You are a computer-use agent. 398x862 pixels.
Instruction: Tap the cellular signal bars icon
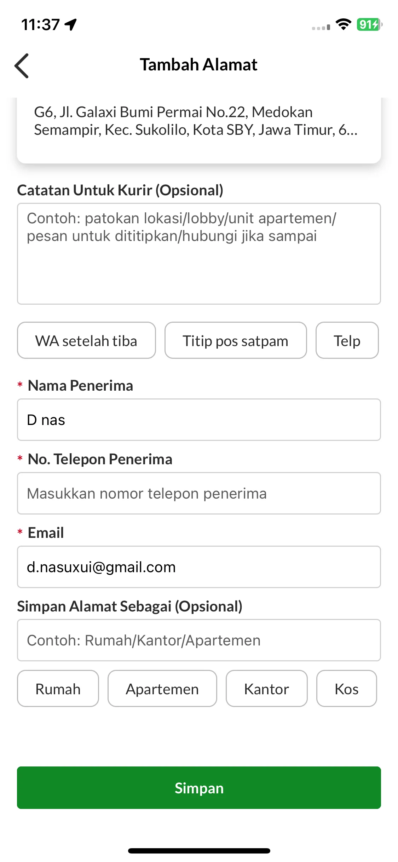[x=321, y=27]
